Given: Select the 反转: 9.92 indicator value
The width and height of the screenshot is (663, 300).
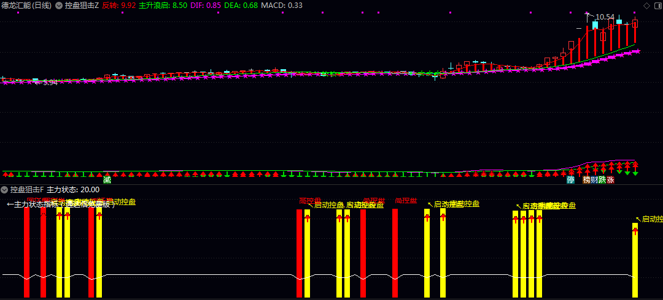Looking at the screenshot, I should [x=119, y=6].
